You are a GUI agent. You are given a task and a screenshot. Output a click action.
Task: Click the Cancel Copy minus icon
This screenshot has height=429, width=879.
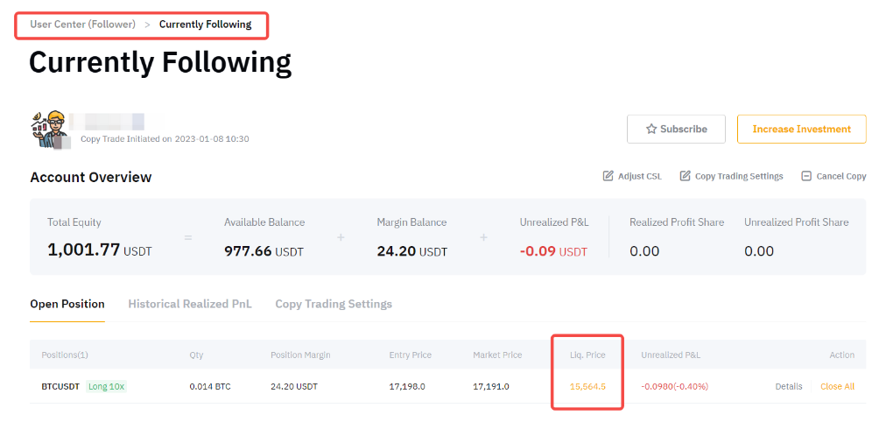click(806, 176)
